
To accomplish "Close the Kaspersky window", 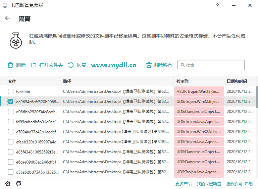I will [250, 5].
